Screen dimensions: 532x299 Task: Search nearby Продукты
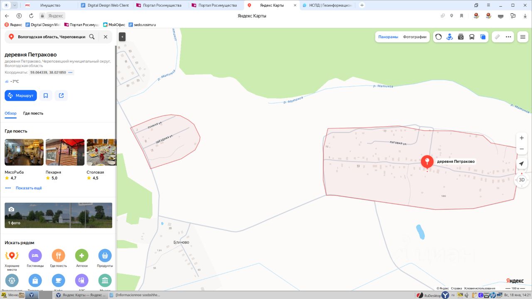point(105,256)
